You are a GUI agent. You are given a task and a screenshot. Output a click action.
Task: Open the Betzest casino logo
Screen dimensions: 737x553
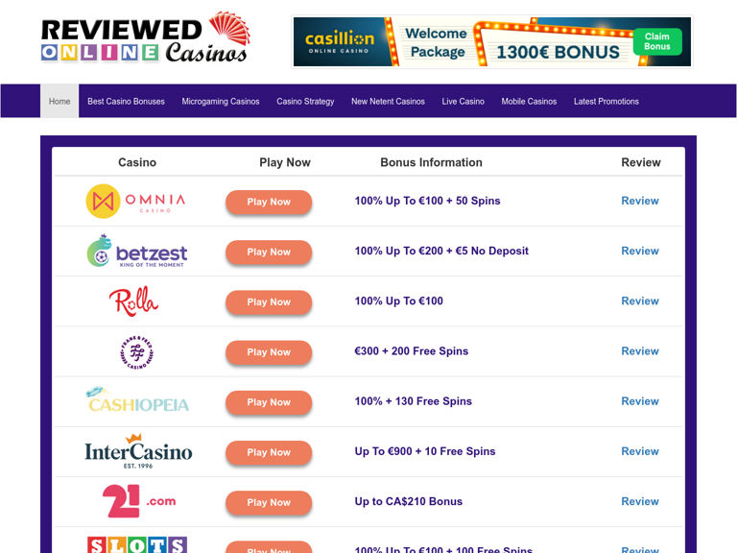click(x=136, y=252)
